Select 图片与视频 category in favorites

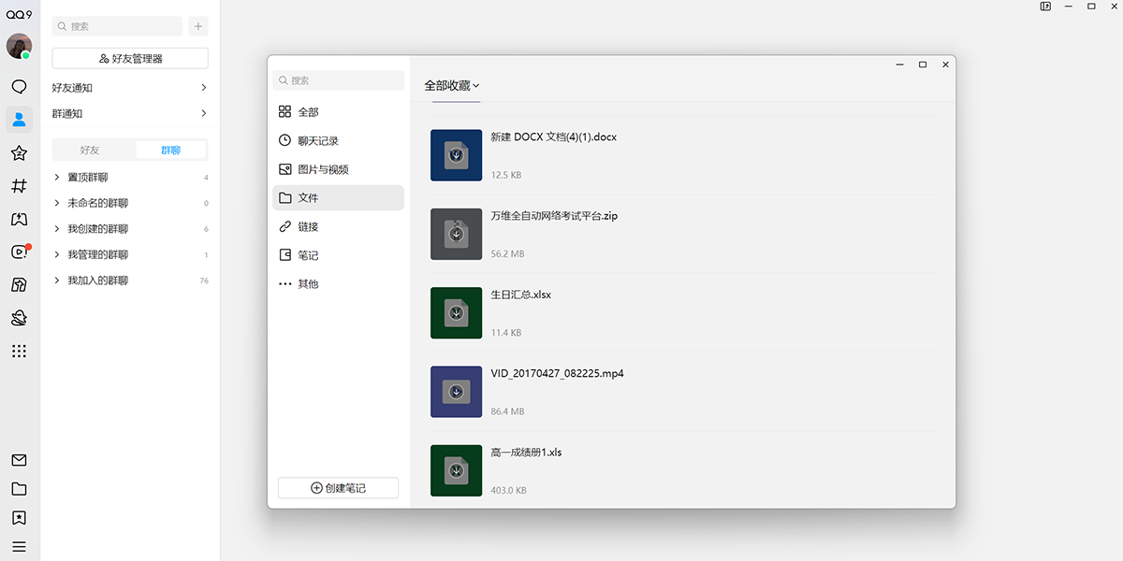[x=323, y=169]
